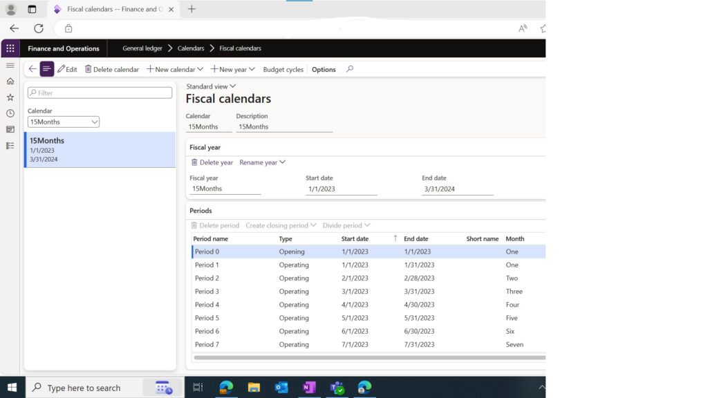The image size is (708, 398).
Task: Open File Explorer from the taskbar
Action: [x=254, y=387]
